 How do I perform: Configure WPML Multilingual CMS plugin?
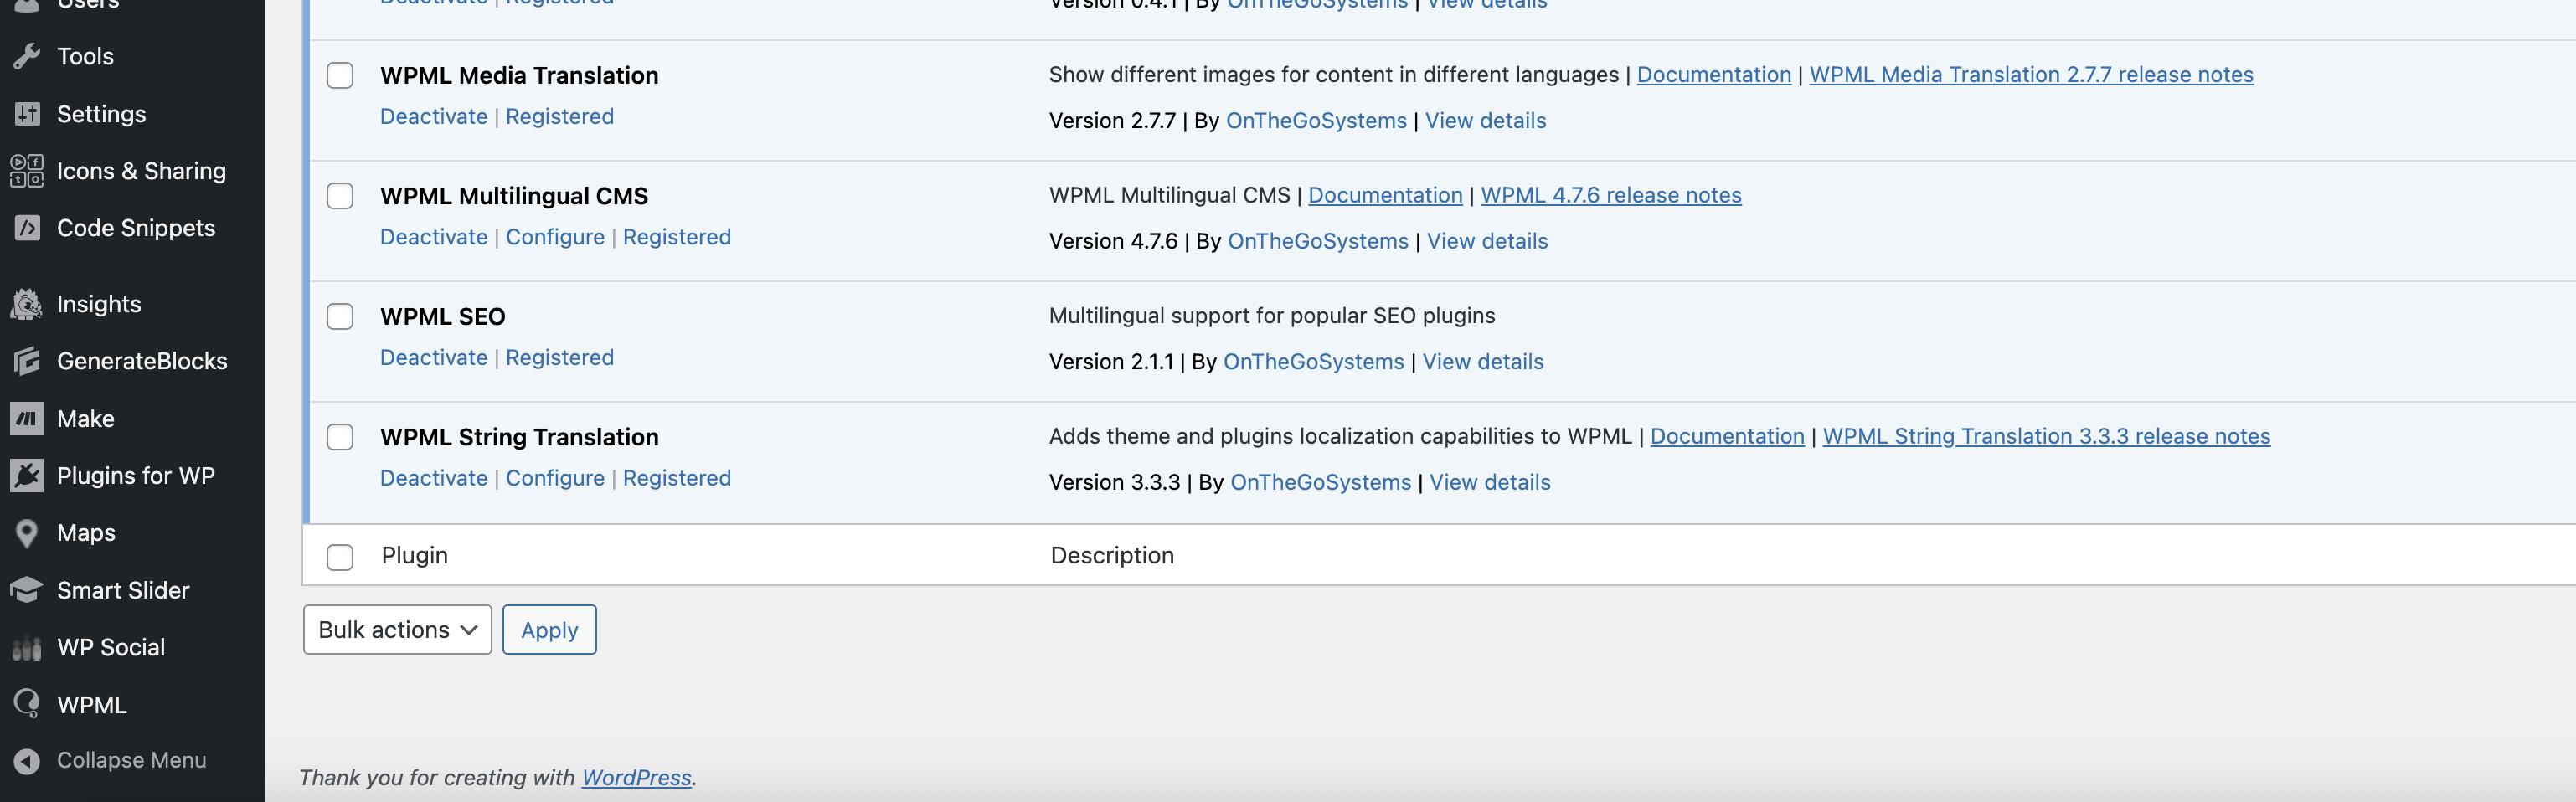point(555,237)
